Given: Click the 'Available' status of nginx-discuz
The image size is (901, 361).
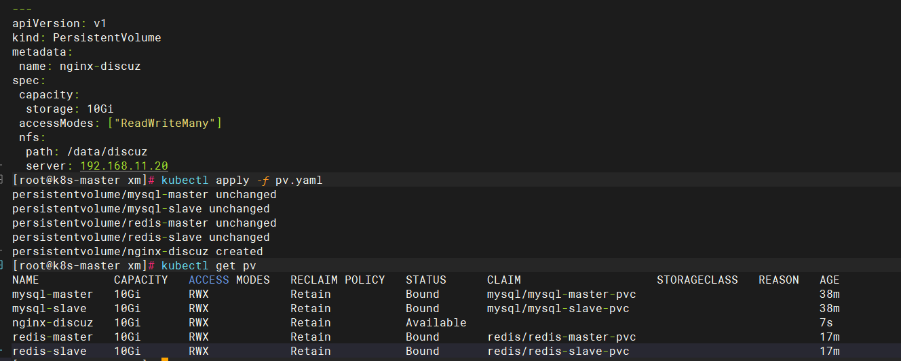Looking at the screenshot, I should click(436, 322).
